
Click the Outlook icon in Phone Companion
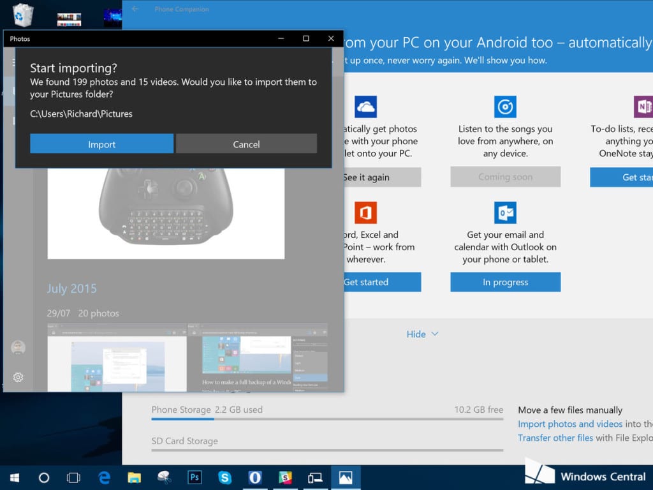pyautogui.click(x=505, y=212)
